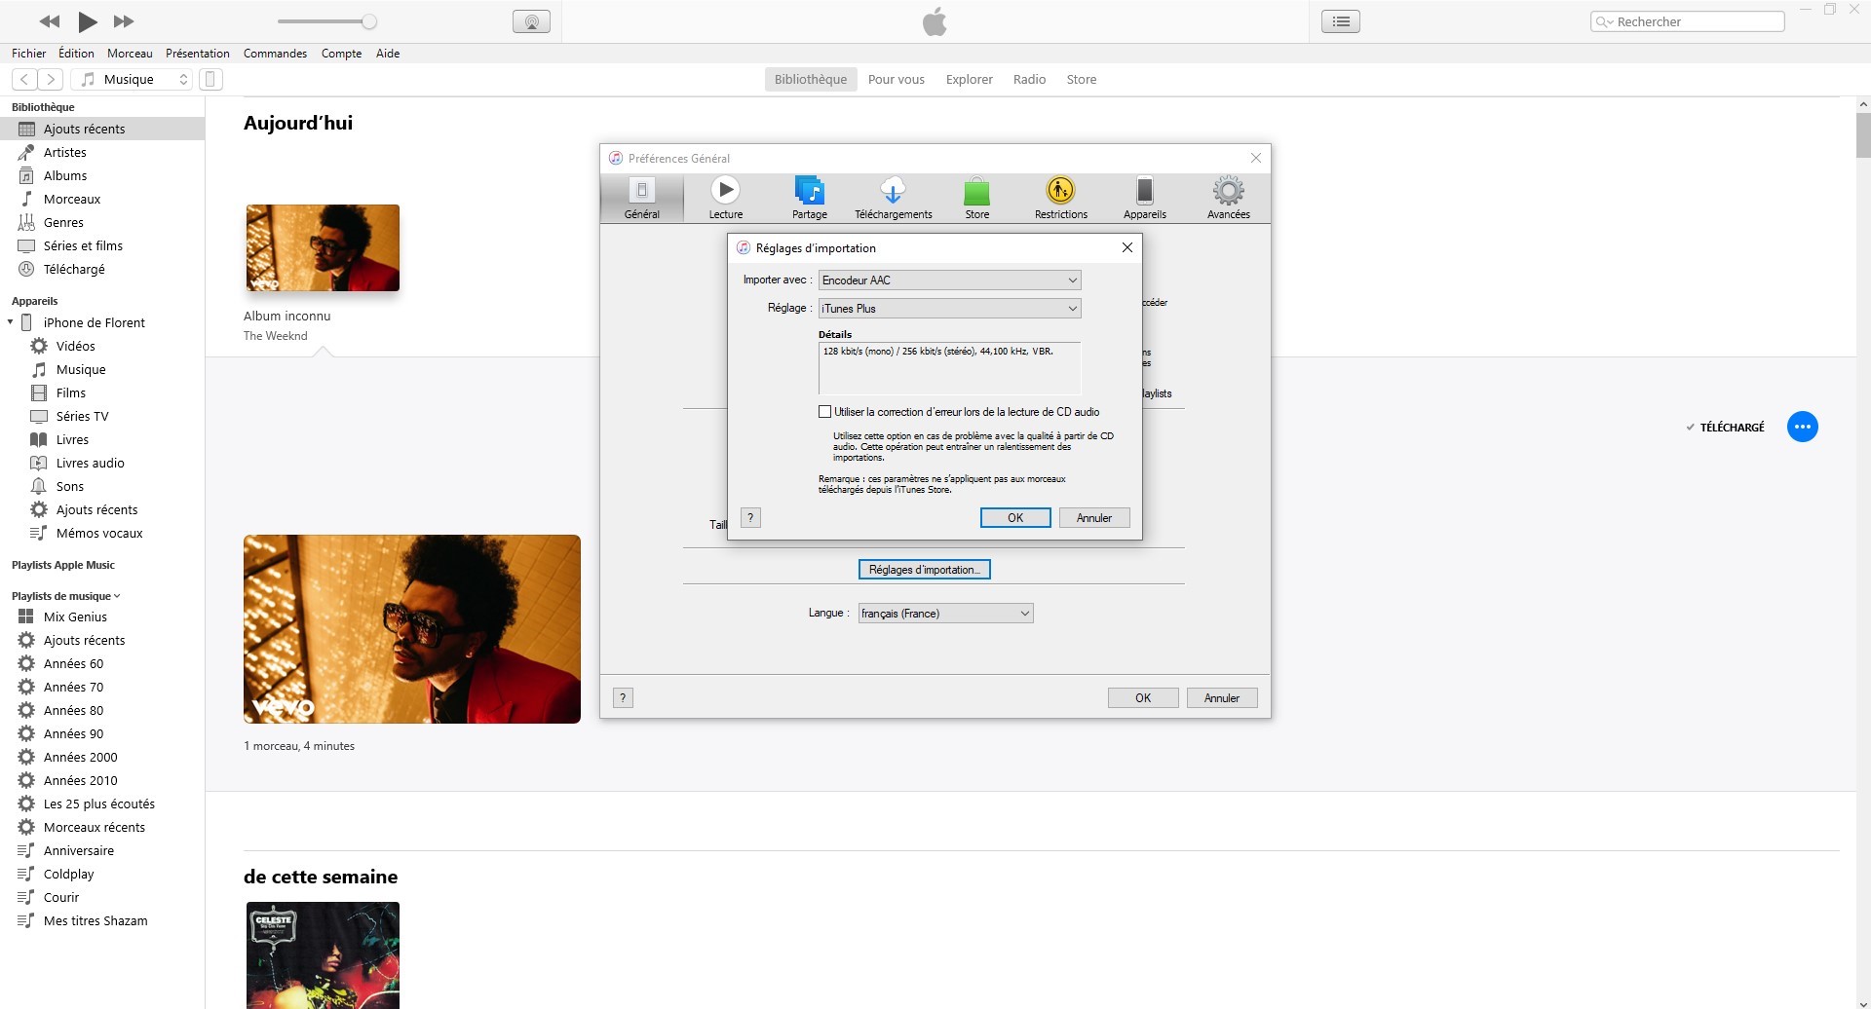This screenshot has height=1009, width=1871.
Task: Select Séries et films in sidebar
Action: click(x=102, y=245)
